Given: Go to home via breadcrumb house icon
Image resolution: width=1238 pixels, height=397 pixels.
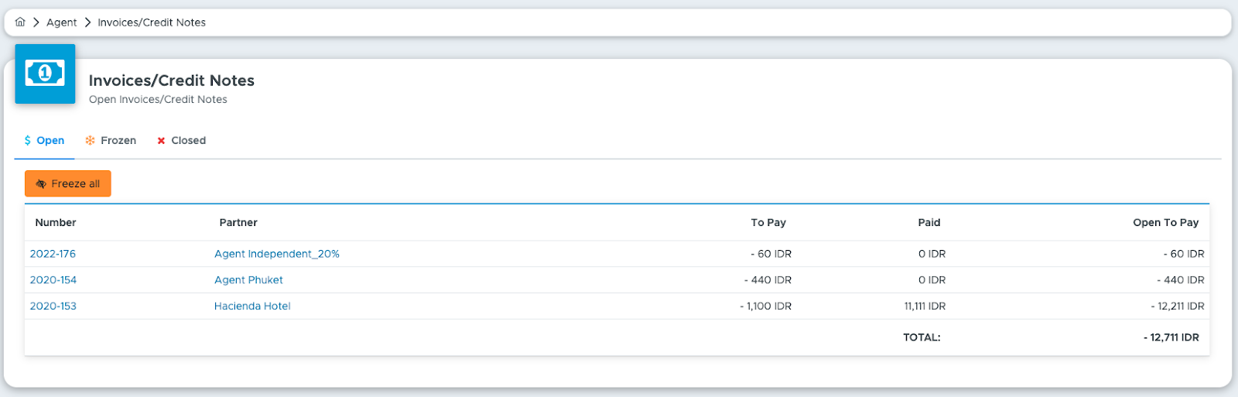Looking at the screenshot, I should 20,22.
